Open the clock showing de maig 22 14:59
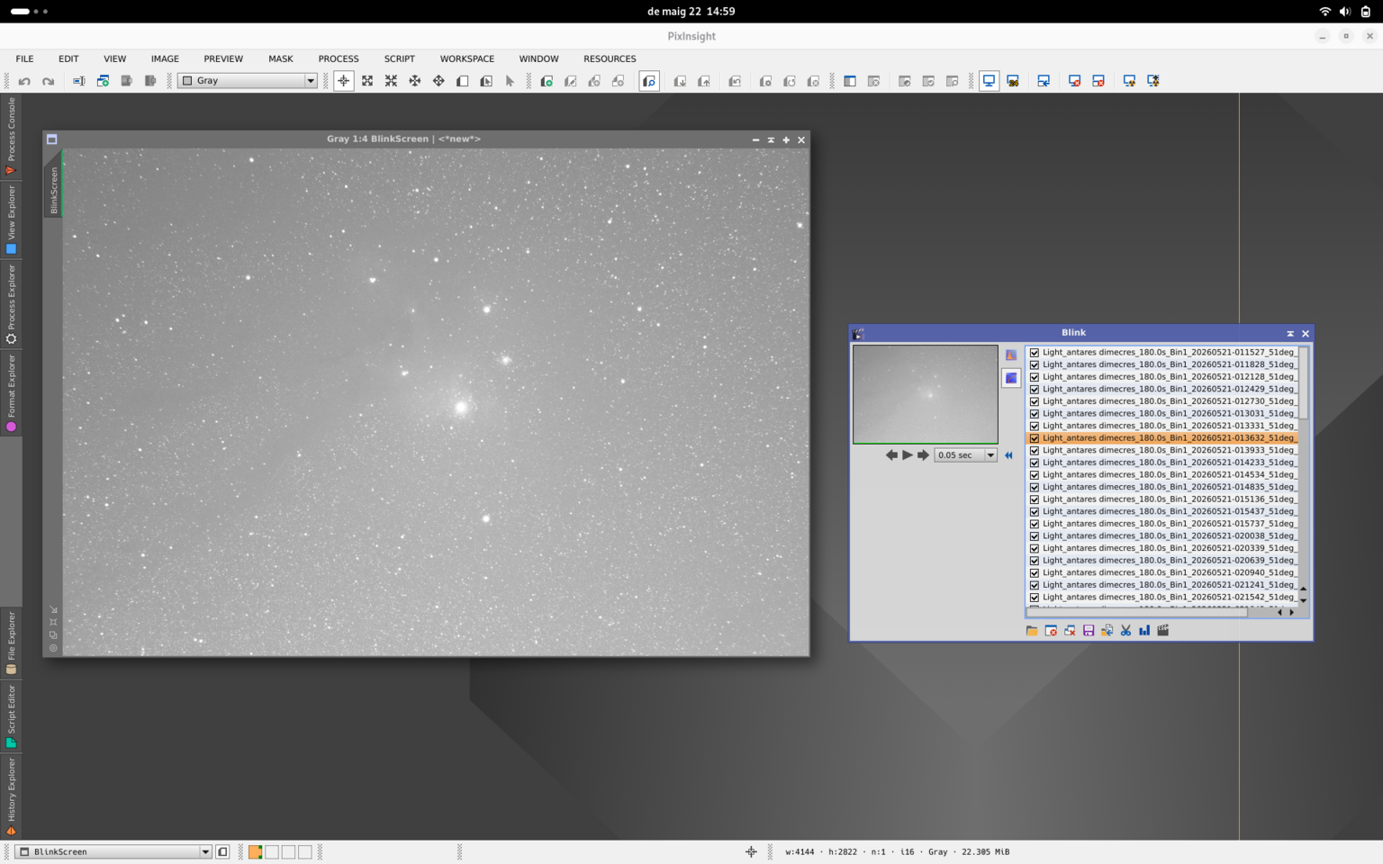The width and height of the screenshot is (1383, 864). [x=691, y=12]
